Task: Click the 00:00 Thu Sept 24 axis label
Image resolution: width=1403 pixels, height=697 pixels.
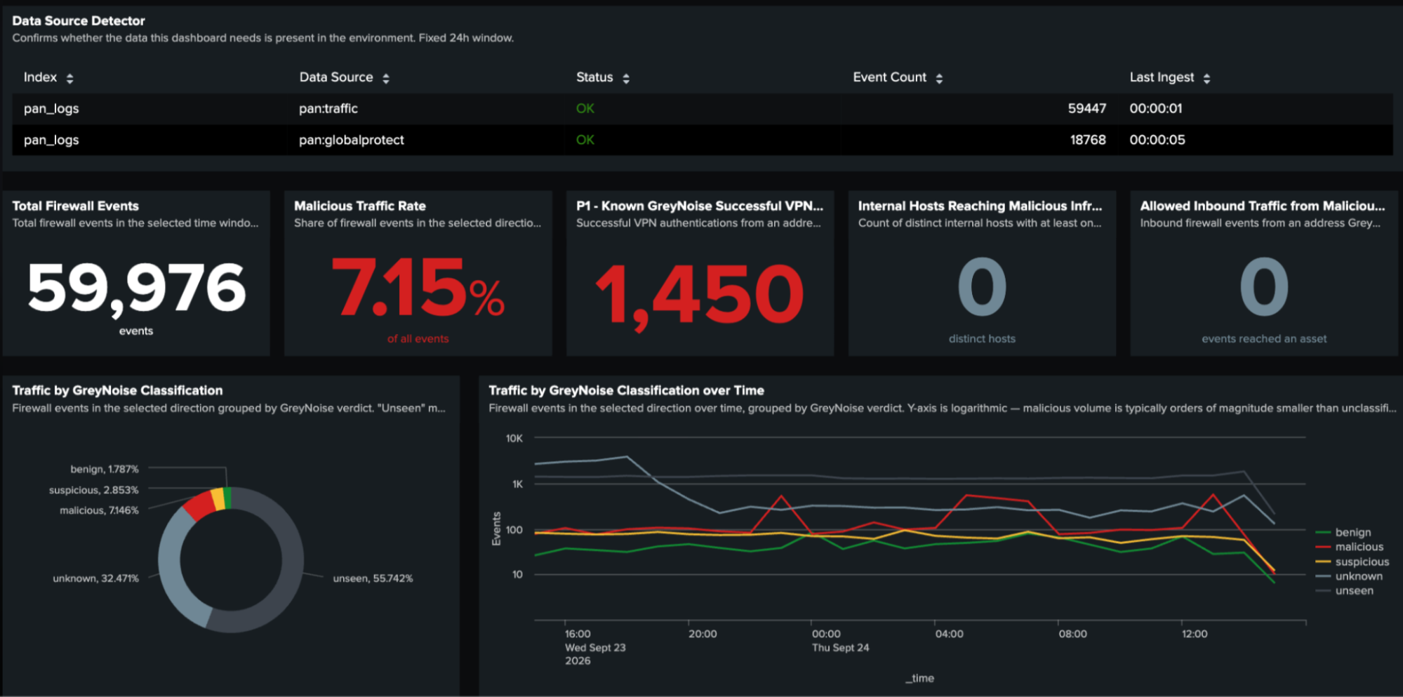Action: point(840,641)
